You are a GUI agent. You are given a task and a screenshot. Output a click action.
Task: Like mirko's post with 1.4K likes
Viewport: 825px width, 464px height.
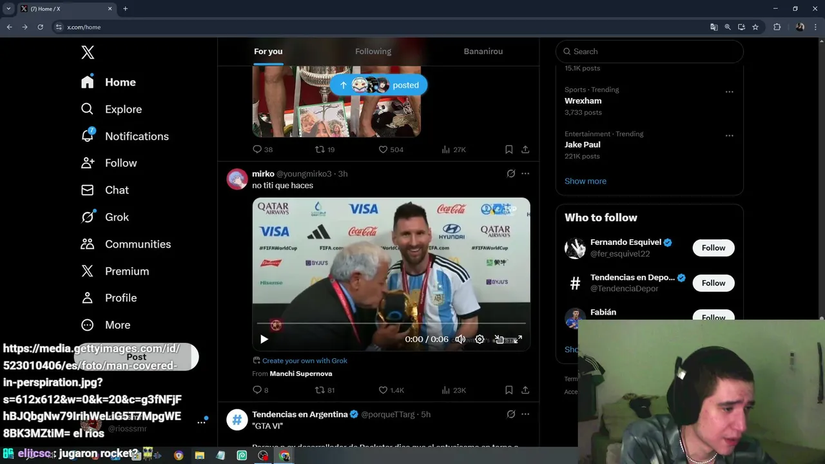391,390
